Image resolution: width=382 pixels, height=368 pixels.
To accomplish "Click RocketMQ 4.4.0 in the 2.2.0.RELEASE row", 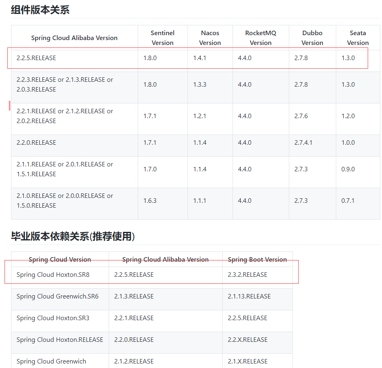I will click(x=245, y=143).
